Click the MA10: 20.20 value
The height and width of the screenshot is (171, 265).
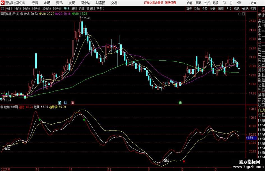(x=47, y=14)
